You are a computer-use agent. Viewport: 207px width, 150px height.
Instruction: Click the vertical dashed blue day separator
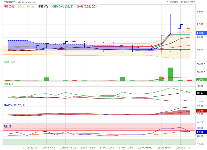(x=142, y=32)
